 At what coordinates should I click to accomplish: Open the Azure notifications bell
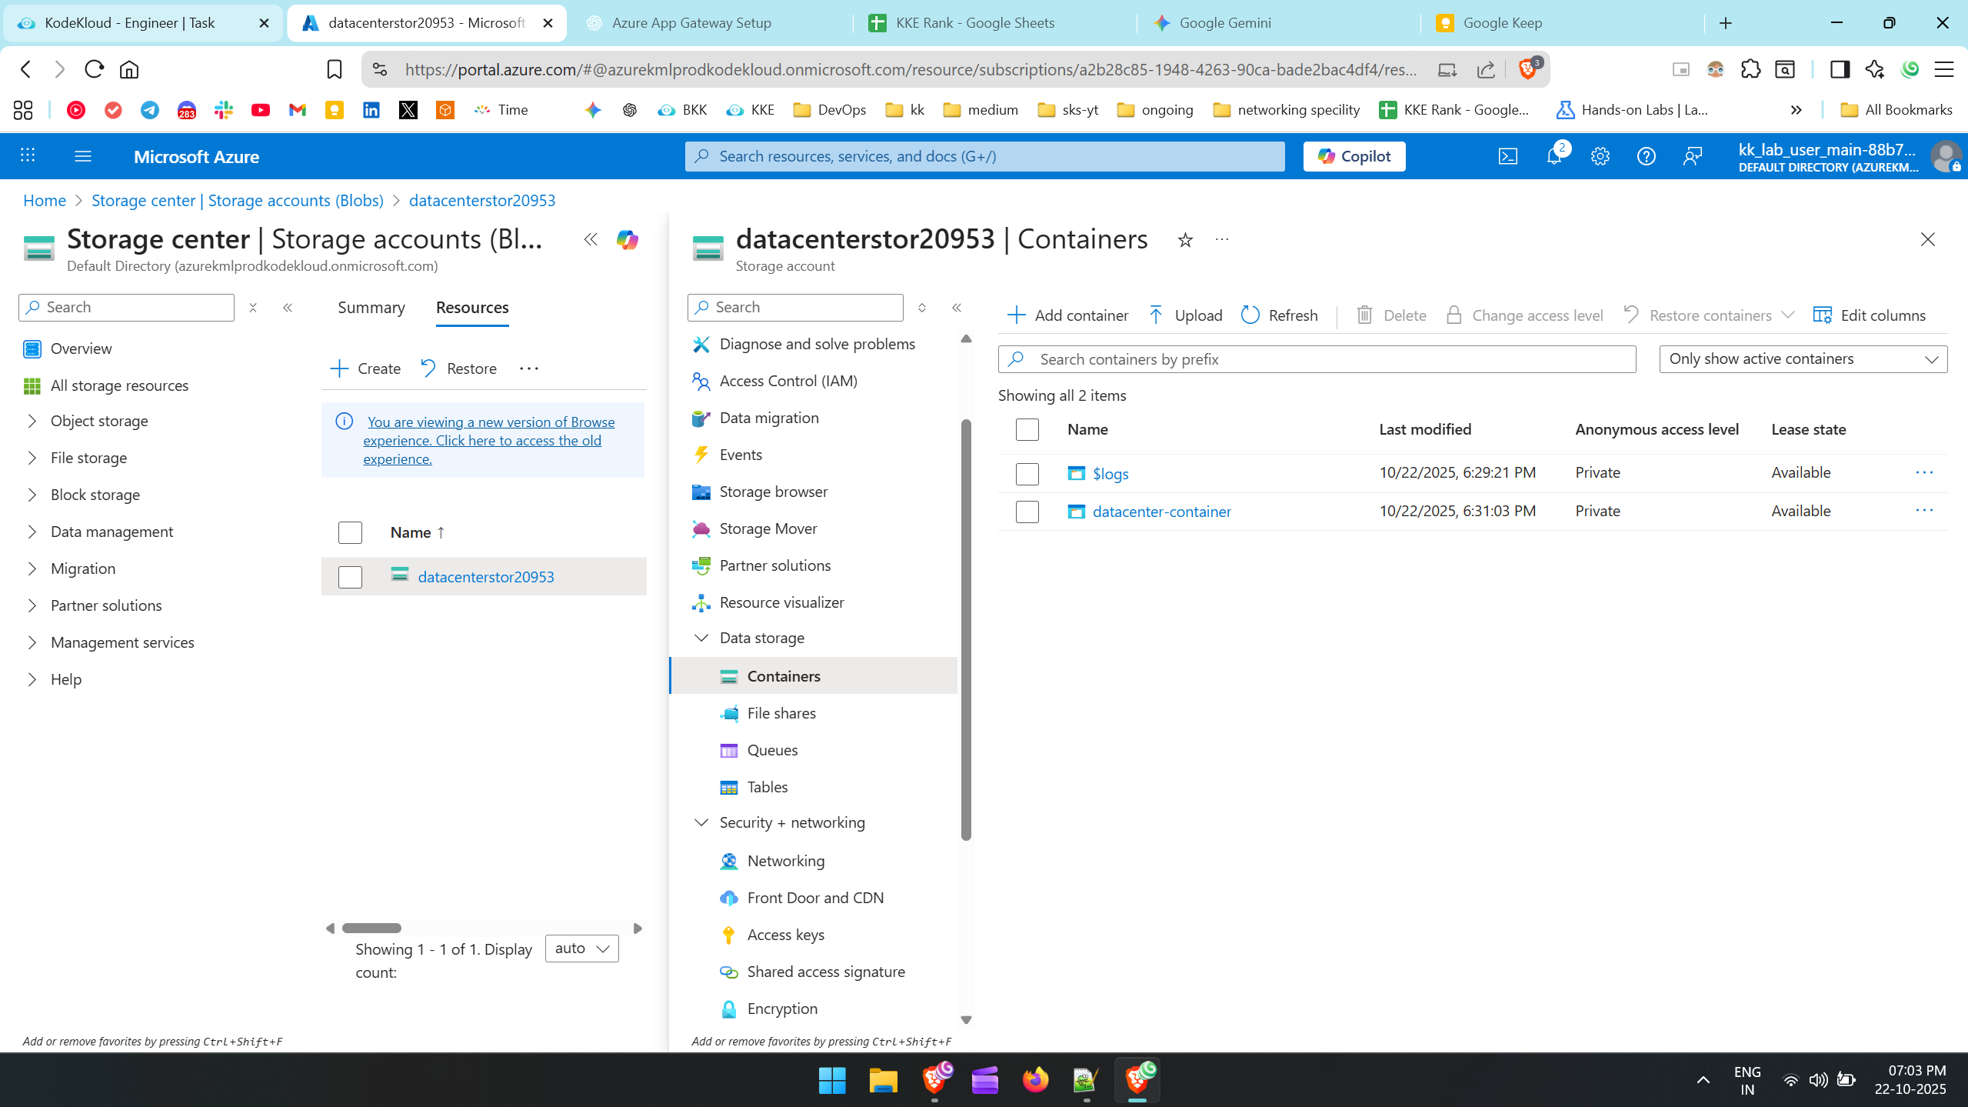[1553, 156]
